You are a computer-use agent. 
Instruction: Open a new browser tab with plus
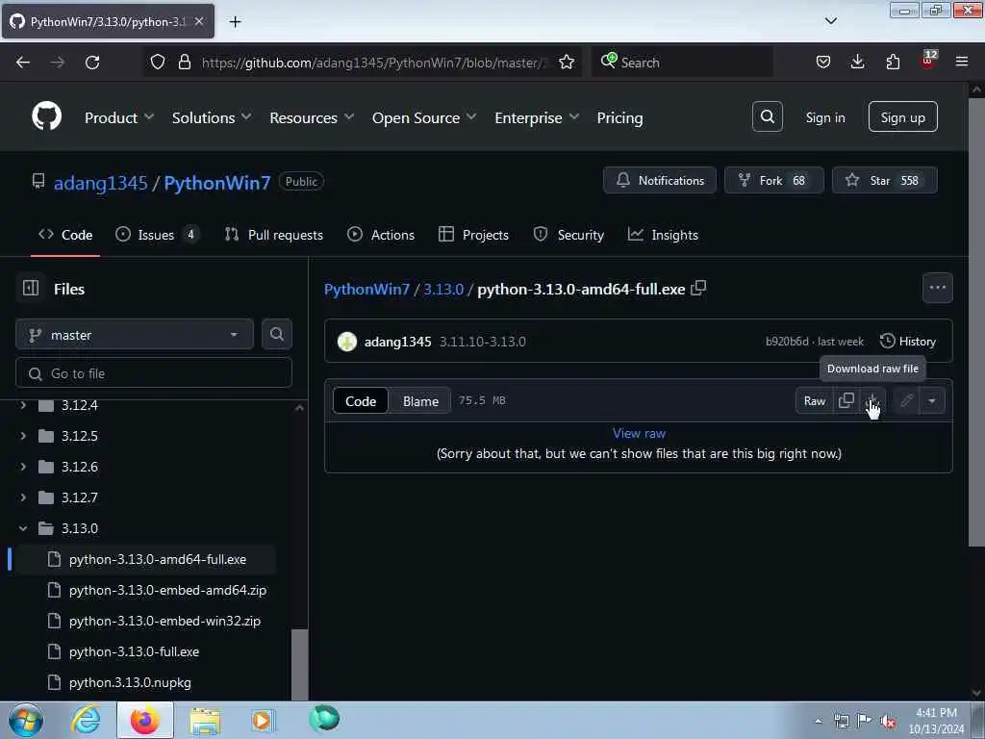point(235,22)
